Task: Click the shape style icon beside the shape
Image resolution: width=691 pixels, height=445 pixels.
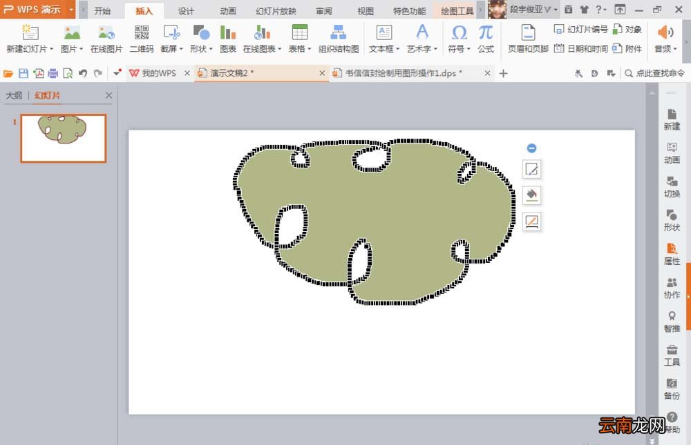Action: point(532,170)
